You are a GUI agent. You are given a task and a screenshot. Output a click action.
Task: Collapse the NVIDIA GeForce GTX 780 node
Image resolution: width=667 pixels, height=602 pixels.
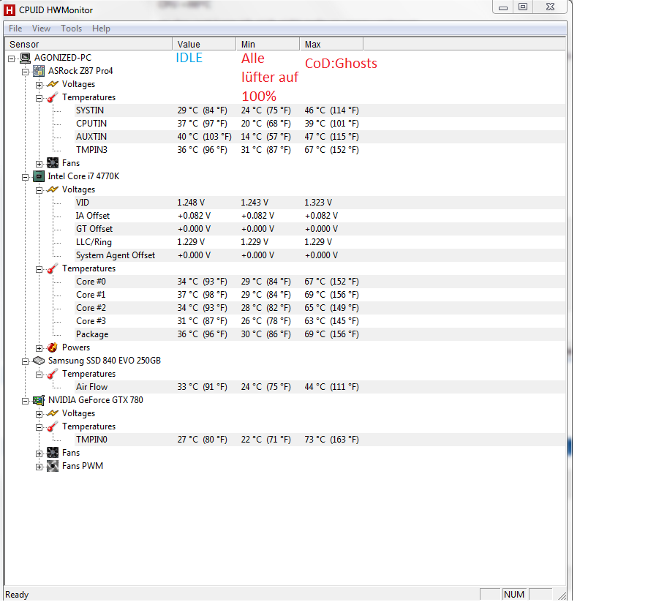pos(25,401)
